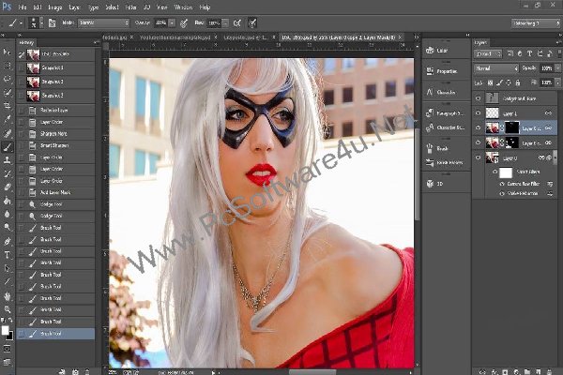Select the Brush tool in toolbox
Viewport: 563px width, 375px height.
(x=7, y=147)
